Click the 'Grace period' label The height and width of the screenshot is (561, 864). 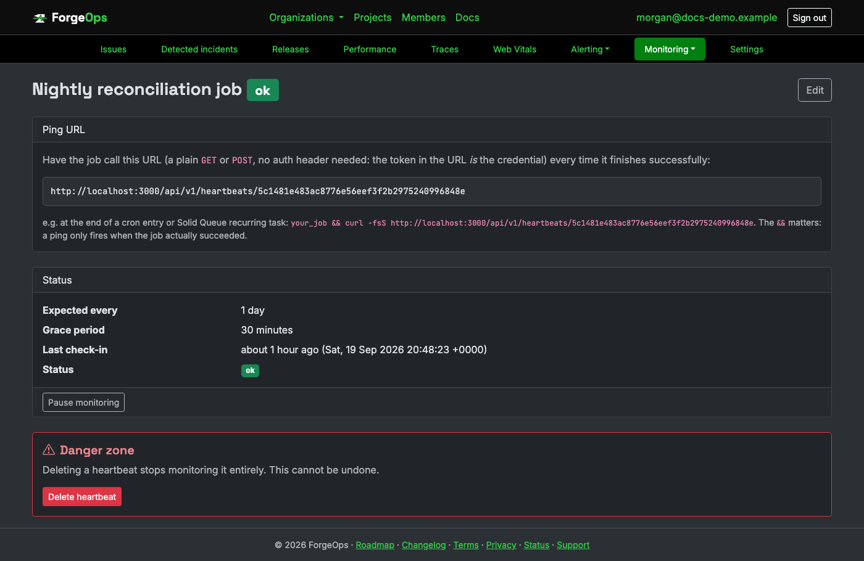point(74,330)
